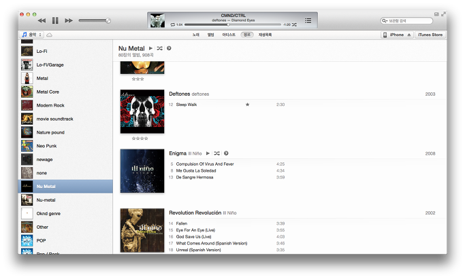Switch to mini player icon
Screen dimensions: 465x279
tap(436, 14)
